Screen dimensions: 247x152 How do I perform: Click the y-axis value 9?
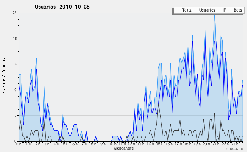click(16, 90)
